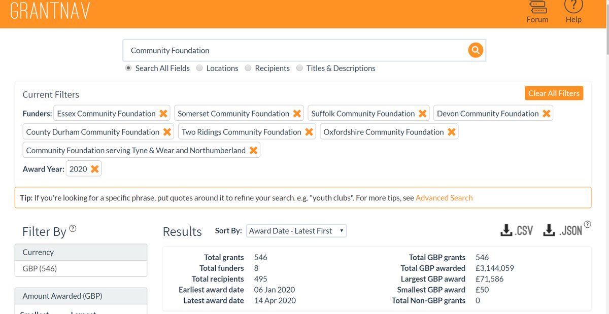Click the 06 Jan 2020 earliest date
This screenshot has width=609, height=314.
[x=274, y=290]
